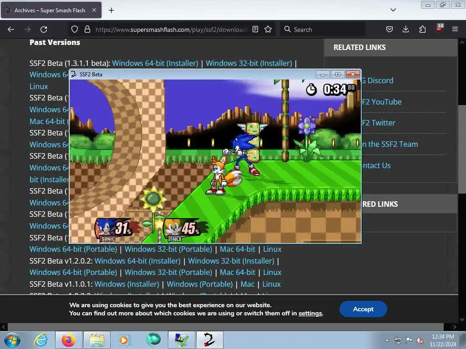Click the muted volume tray icon

(x=420, y=341)
